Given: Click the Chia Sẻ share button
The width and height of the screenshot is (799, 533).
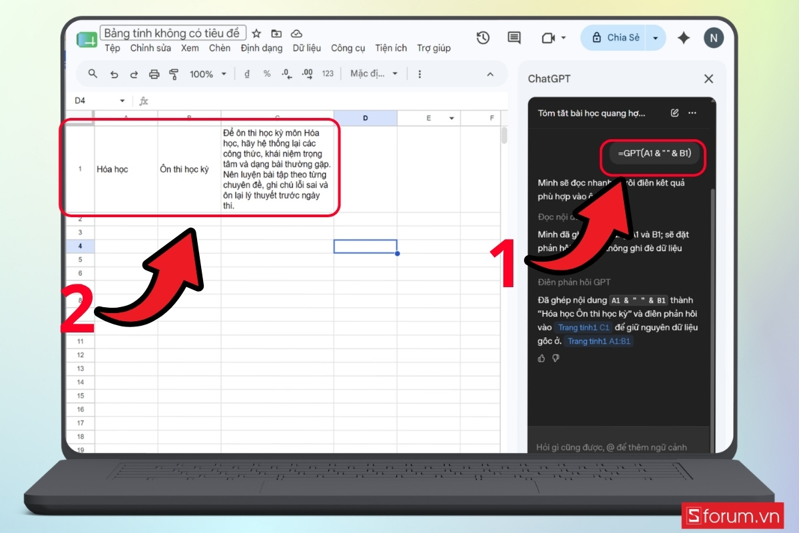Looking at the screenshot, I should point(615,38).
